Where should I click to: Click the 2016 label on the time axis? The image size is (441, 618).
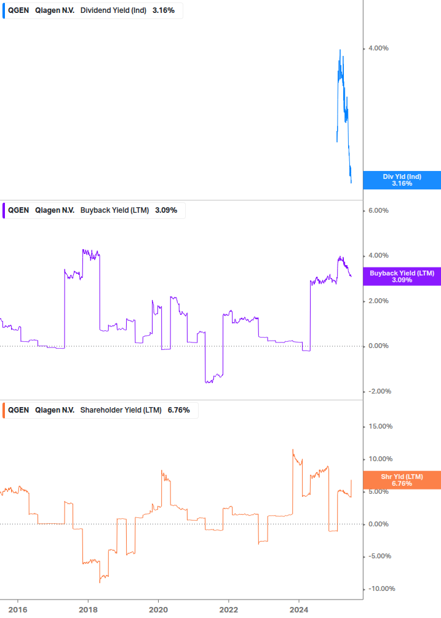(18, 610)
